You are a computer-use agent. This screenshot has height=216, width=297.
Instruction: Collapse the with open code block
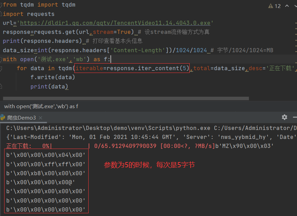pos(2,59)
